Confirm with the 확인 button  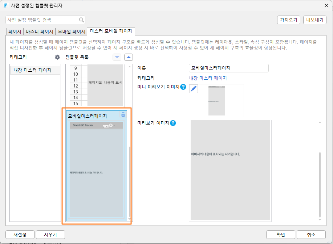(x=281, y=235)
